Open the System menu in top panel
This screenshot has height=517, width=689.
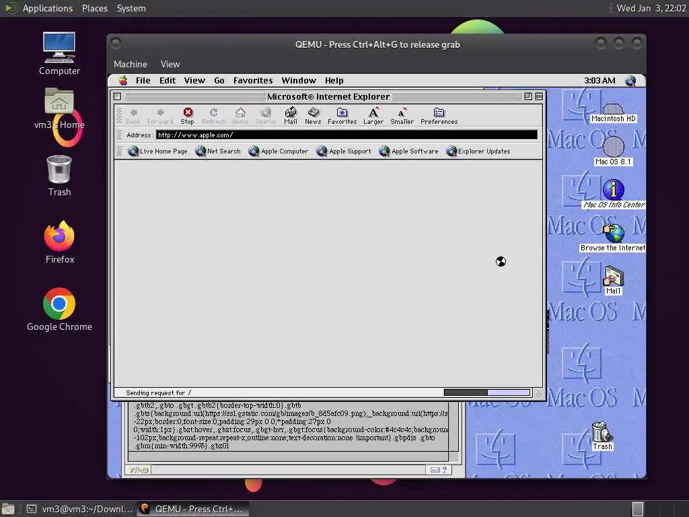click(131, 8)
